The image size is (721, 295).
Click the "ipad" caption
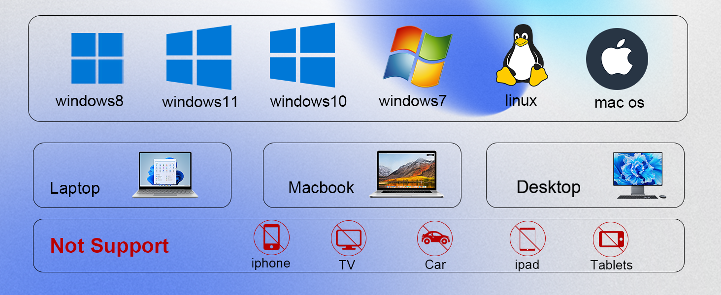pos(527,265)
